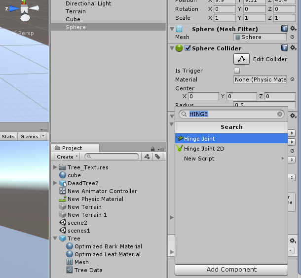
Task: Open Mesh Filter help reference icon
Action: click(x=284, y=29)
